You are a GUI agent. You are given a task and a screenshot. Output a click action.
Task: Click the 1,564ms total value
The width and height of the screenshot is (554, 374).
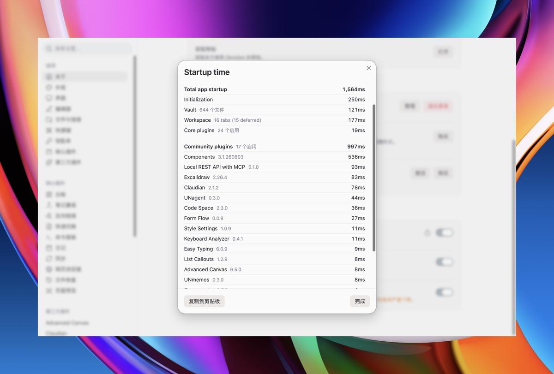pos(354,89)
